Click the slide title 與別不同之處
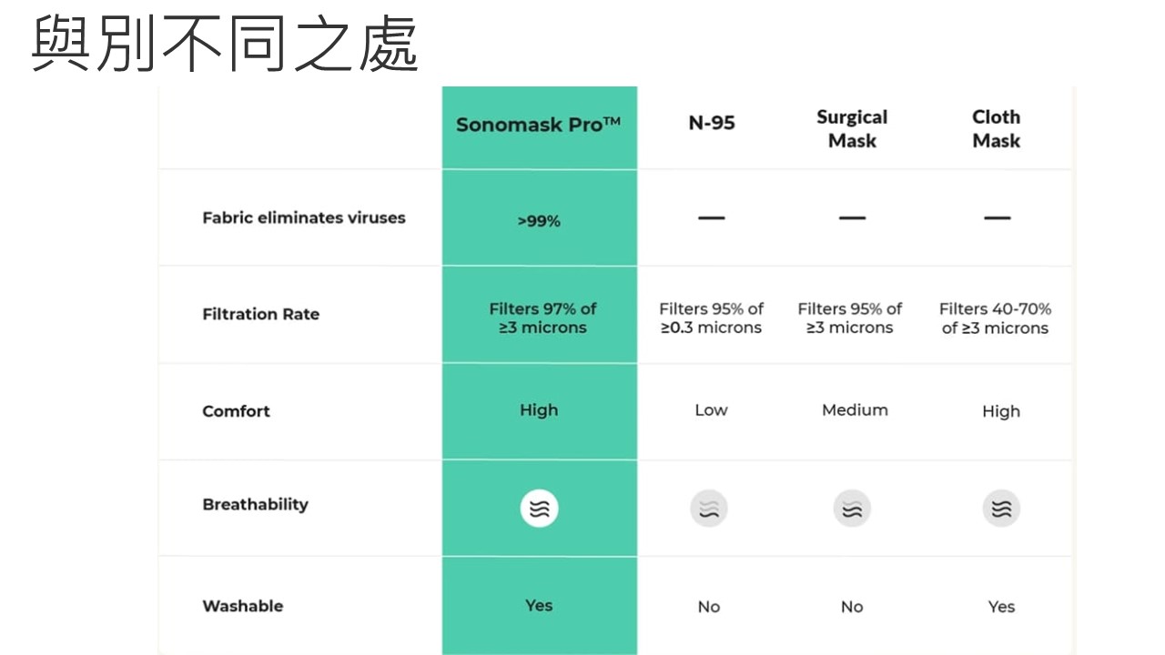The height and width of the screenshot is (655, 1165). [x=225, y=44]
